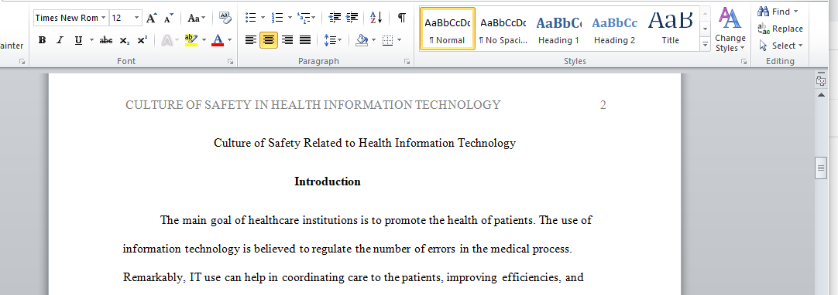
Task: Open the font name dropdown
Action: point(103,18)
